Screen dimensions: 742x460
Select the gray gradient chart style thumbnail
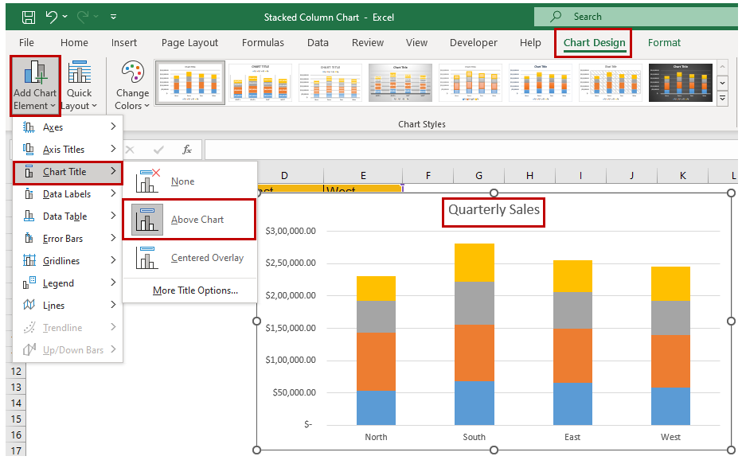click(x=400, y=83)
